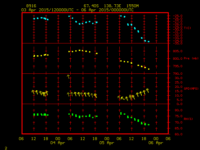Screen dimensions: 200x150
Task: Click the -33.0 temperature tick label
Action: 178,38
